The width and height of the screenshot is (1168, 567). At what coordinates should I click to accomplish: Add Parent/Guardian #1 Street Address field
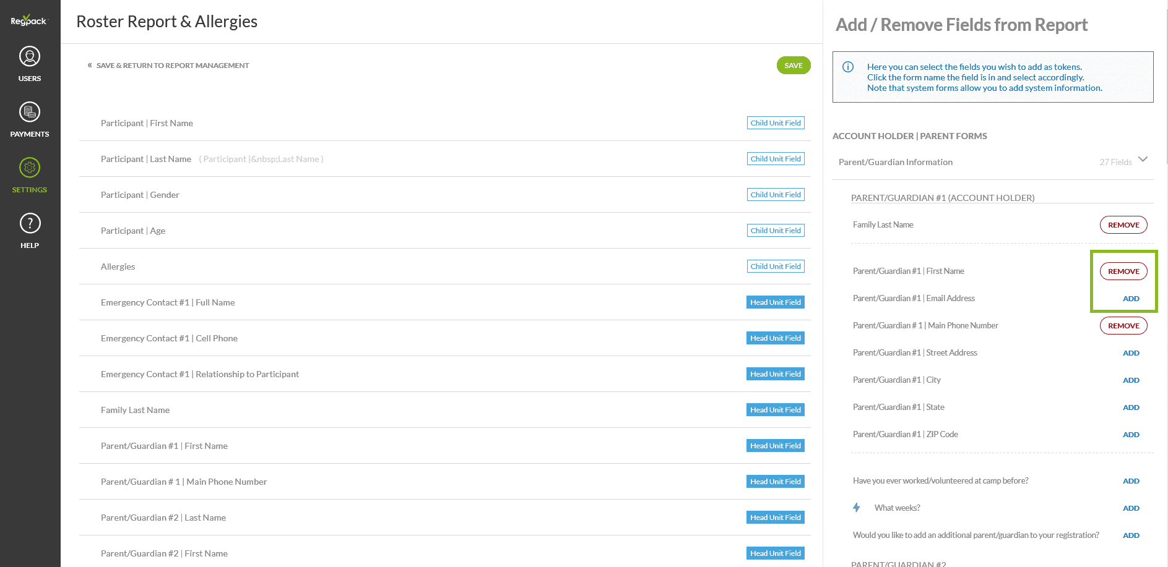1130,353
